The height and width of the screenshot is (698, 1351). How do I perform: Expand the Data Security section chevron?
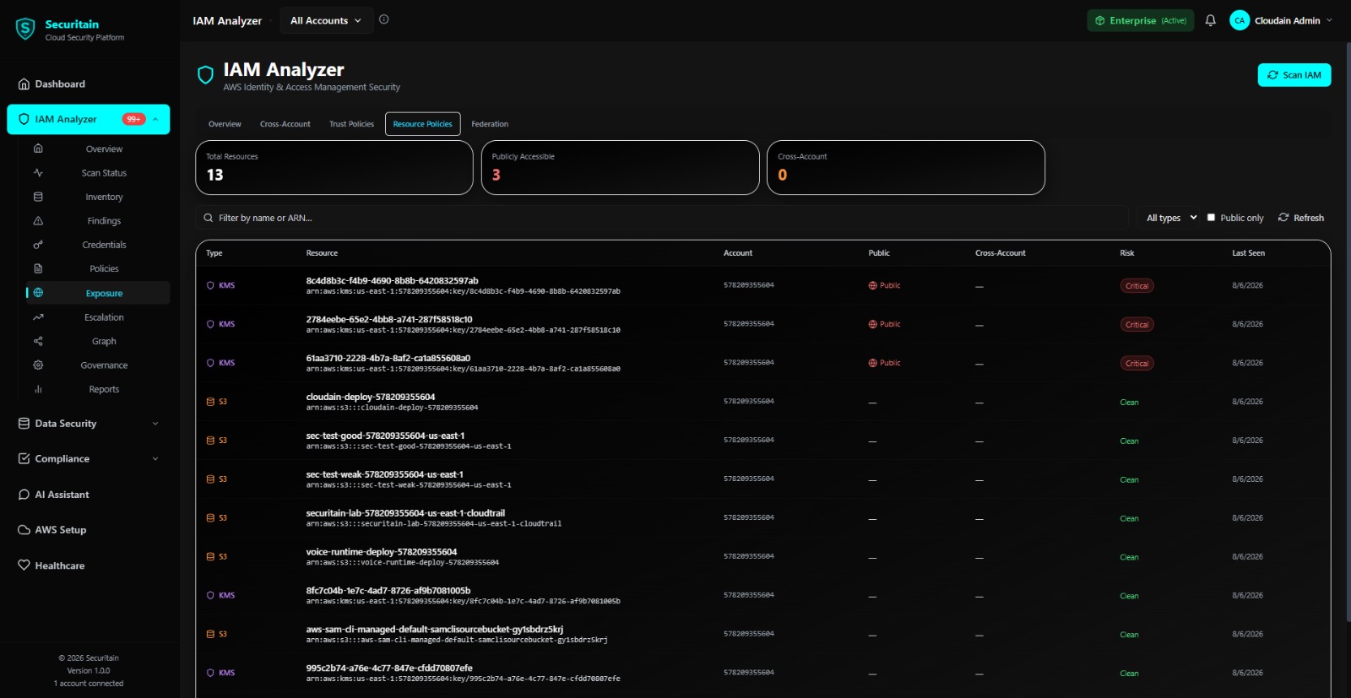[155, 424]
